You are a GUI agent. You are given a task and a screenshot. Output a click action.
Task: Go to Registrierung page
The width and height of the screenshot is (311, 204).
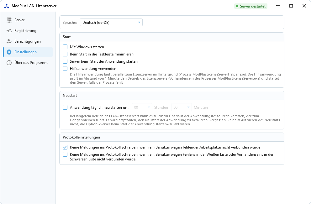tap(28, 31)
